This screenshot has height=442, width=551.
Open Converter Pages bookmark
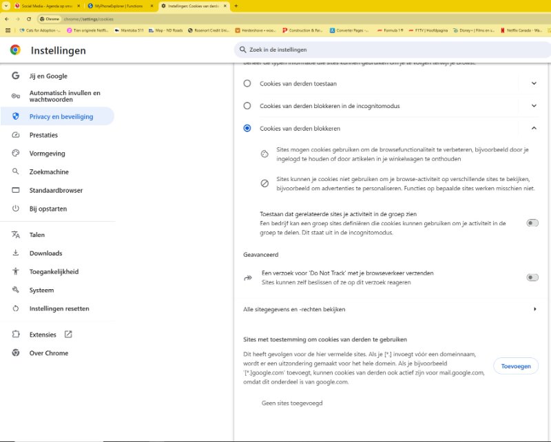(350, 30)
